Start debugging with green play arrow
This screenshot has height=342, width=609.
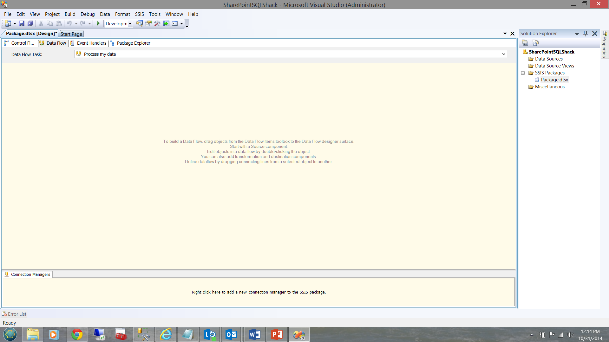tap(98, 23)
